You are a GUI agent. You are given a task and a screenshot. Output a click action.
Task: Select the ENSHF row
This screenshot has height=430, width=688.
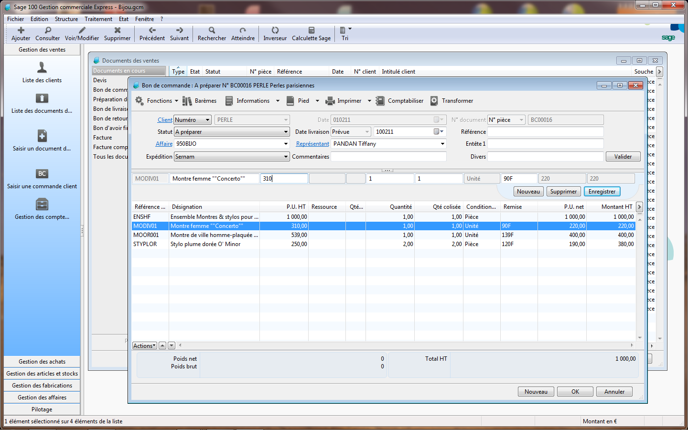coord(383,217)
